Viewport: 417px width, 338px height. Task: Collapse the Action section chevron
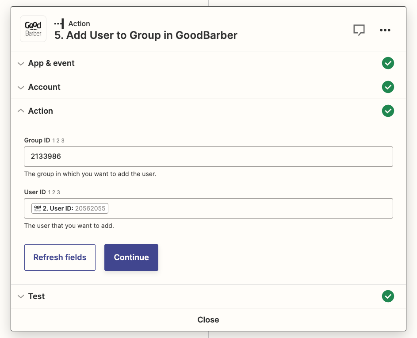[20, 111]
